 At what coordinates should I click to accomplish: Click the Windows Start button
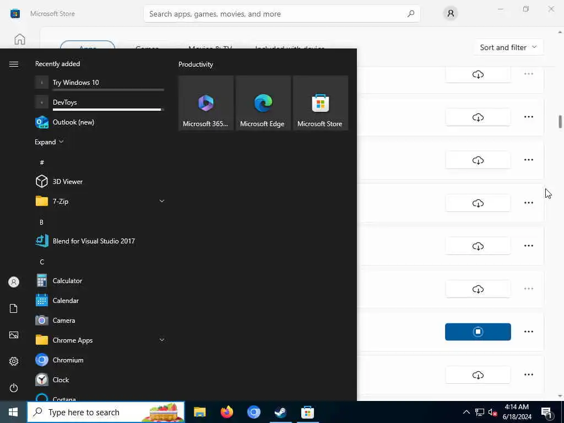coord(13,412)
